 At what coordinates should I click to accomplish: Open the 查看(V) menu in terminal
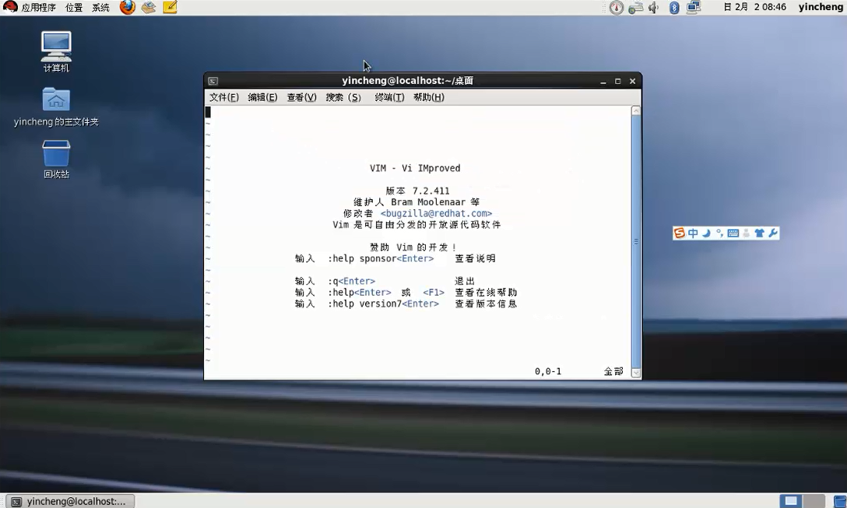pos(301,97)
